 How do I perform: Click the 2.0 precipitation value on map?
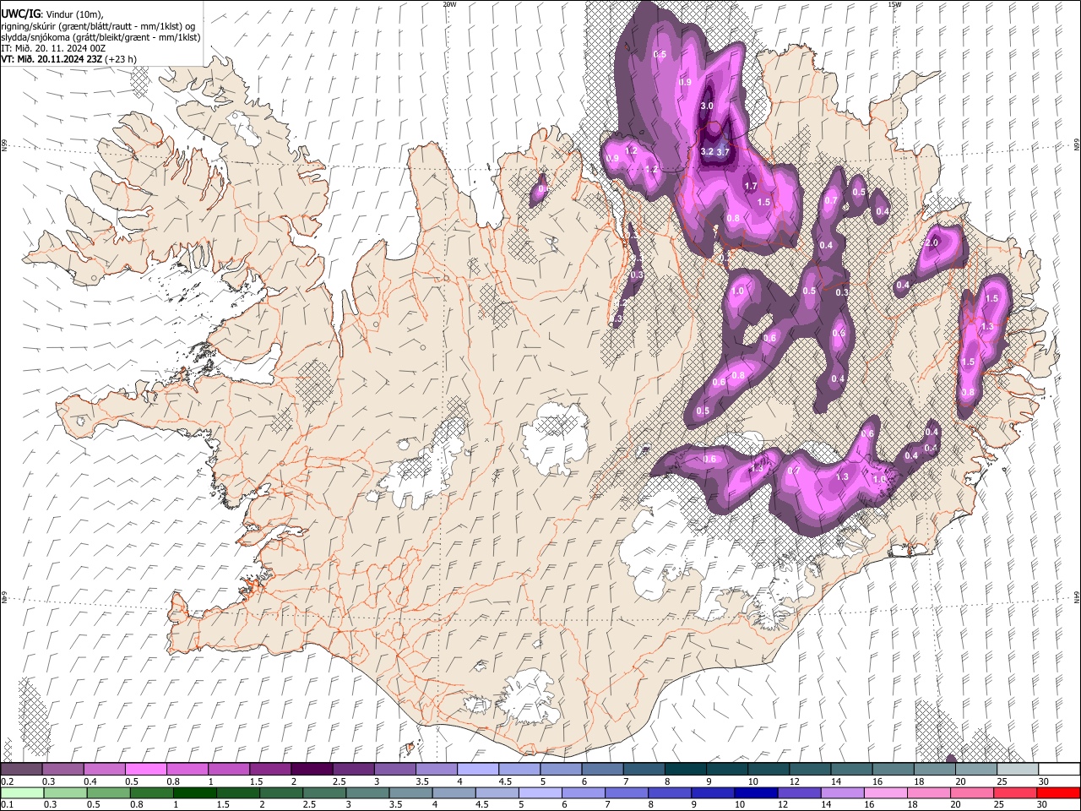[932, 242]
